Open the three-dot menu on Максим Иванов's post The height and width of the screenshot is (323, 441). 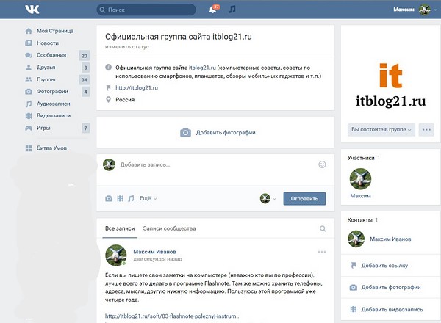click(x=322, y=252)
